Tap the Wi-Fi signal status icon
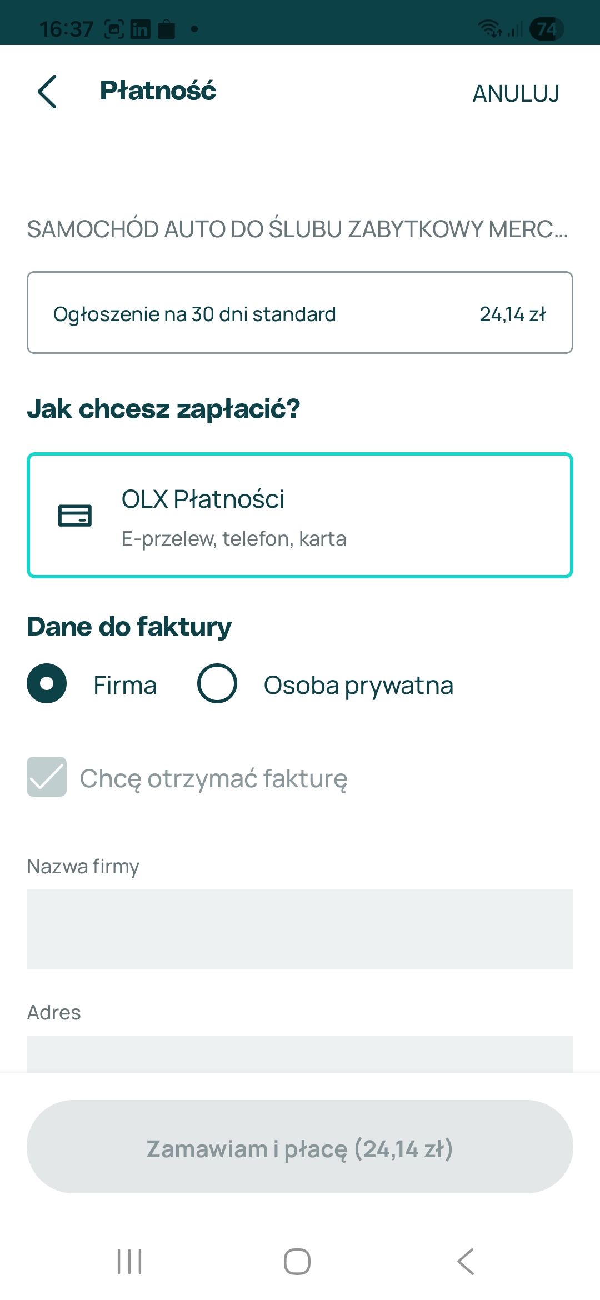The width and height of the screenshot is (600, 1300). point(489,28)
